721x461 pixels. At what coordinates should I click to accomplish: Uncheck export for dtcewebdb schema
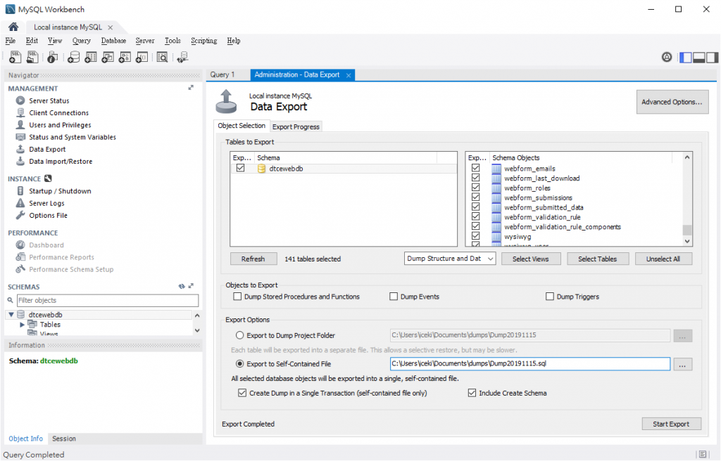[x=241, y=168]
